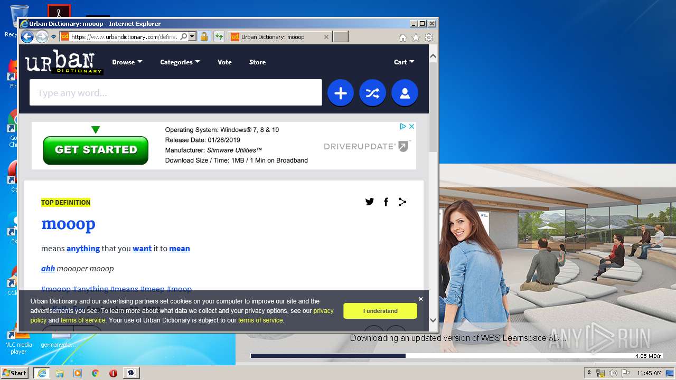Follow the 'mean' link
The image size is (676, 380).
click(180, 249)
